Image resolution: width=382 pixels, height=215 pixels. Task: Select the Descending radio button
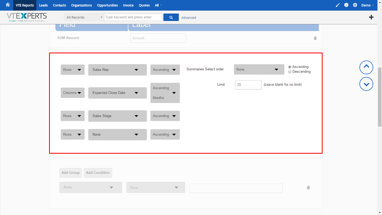(x=290, y=72)
